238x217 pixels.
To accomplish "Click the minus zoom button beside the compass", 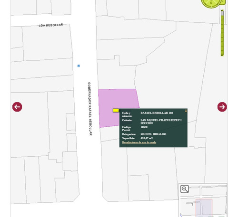I will pos(223,1).
